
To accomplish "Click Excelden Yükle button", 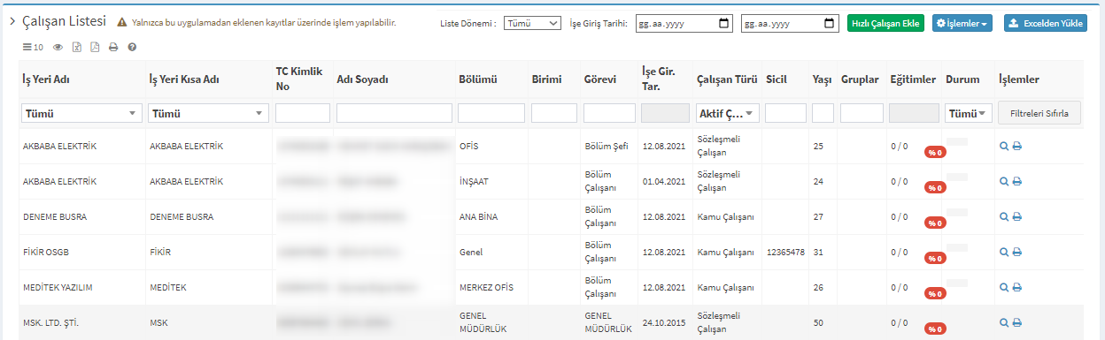I will pos(1045,24).
